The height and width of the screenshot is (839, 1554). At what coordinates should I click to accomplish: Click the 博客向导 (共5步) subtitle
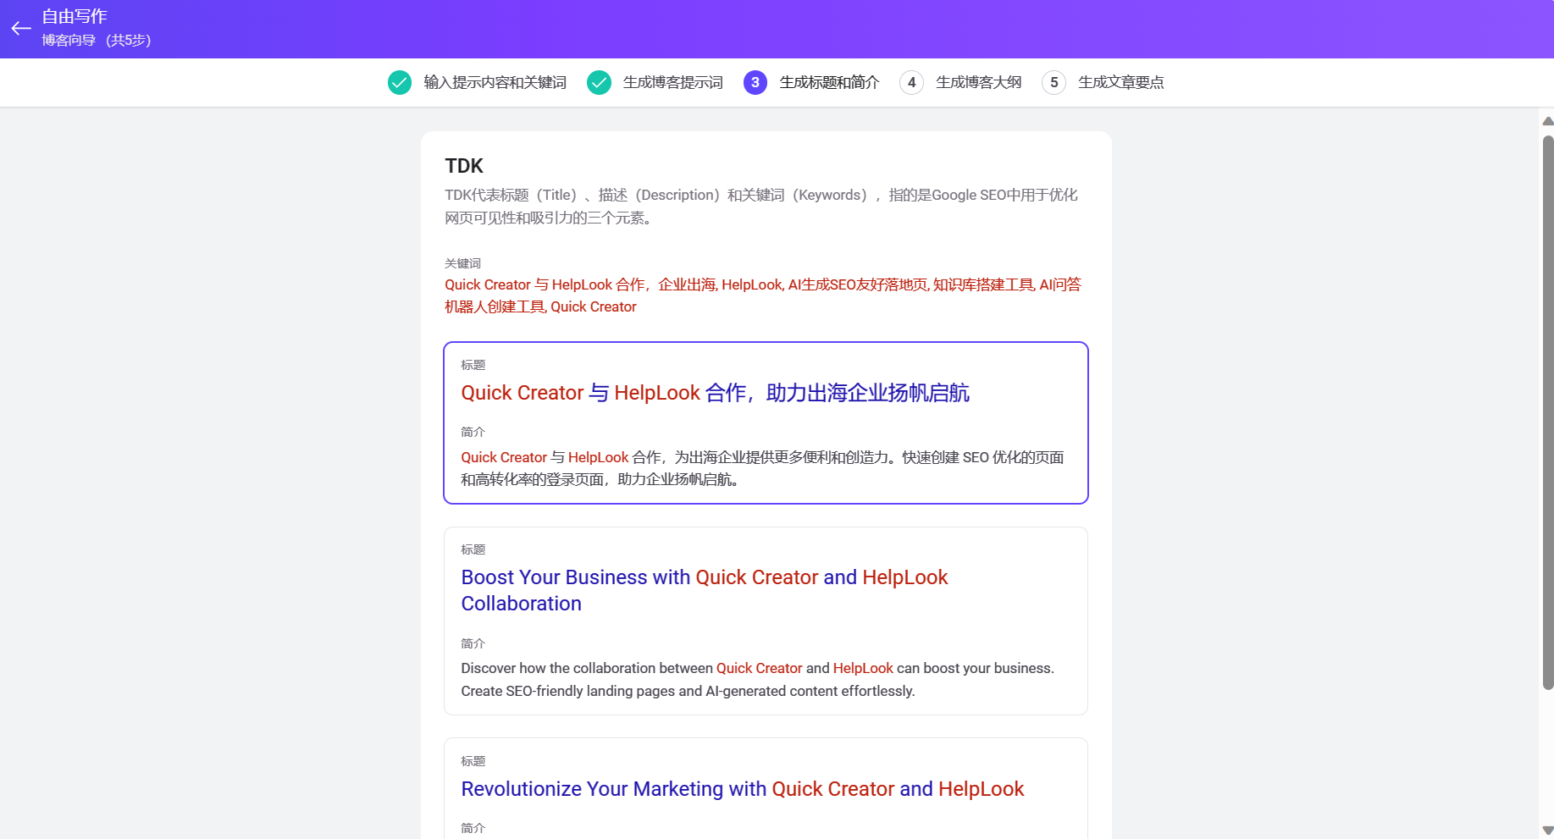97,40
